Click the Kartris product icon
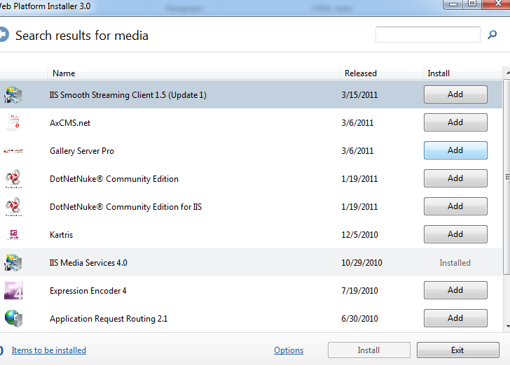 click(14, 234)
